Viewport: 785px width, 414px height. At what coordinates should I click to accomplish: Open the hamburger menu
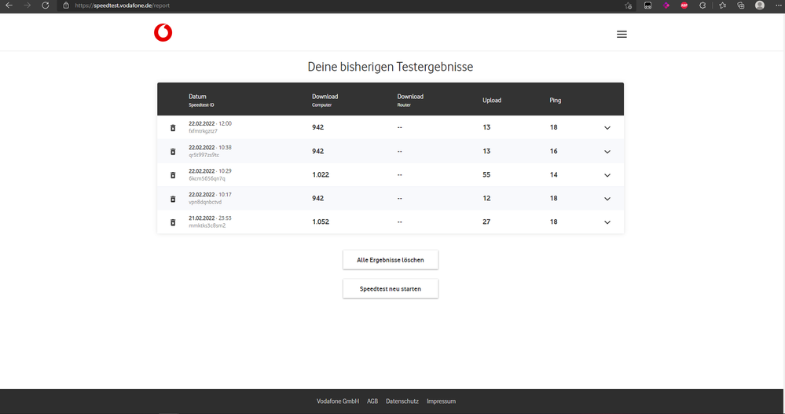[x=622, y=34]
